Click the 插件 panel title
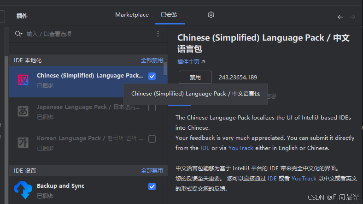The height and width of the screenshot is (204, 363). coord(22,16)
